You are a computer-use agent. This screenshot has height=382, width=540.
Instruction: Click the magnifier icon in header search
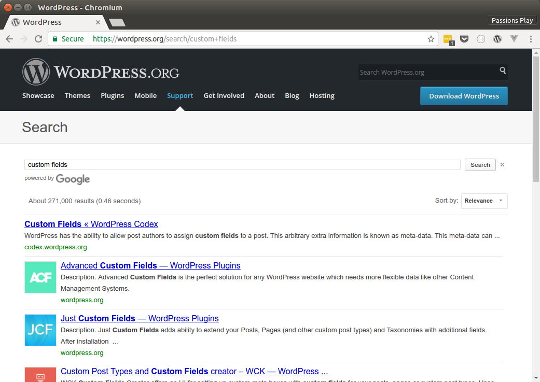pyautogui.click(x=503, y=70)
